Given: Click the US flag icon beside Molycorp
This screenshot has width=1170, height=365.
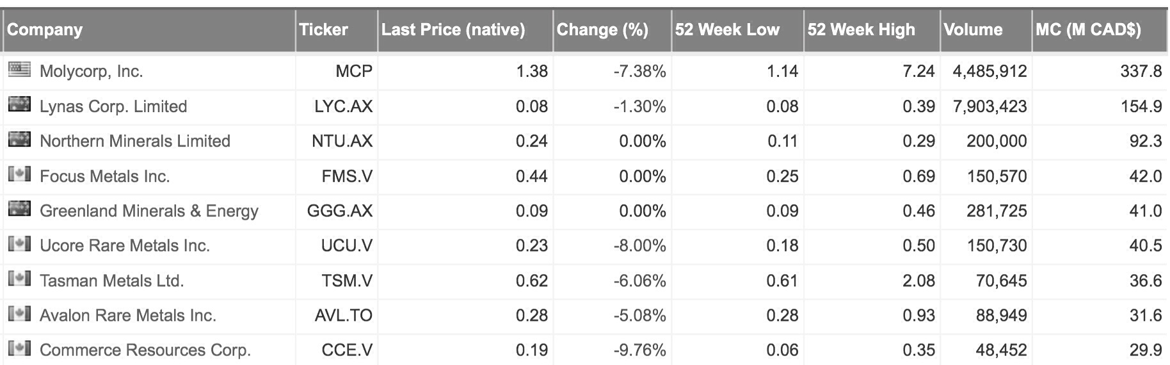Looking at the screenshot, I should click(x=19, y=70).
